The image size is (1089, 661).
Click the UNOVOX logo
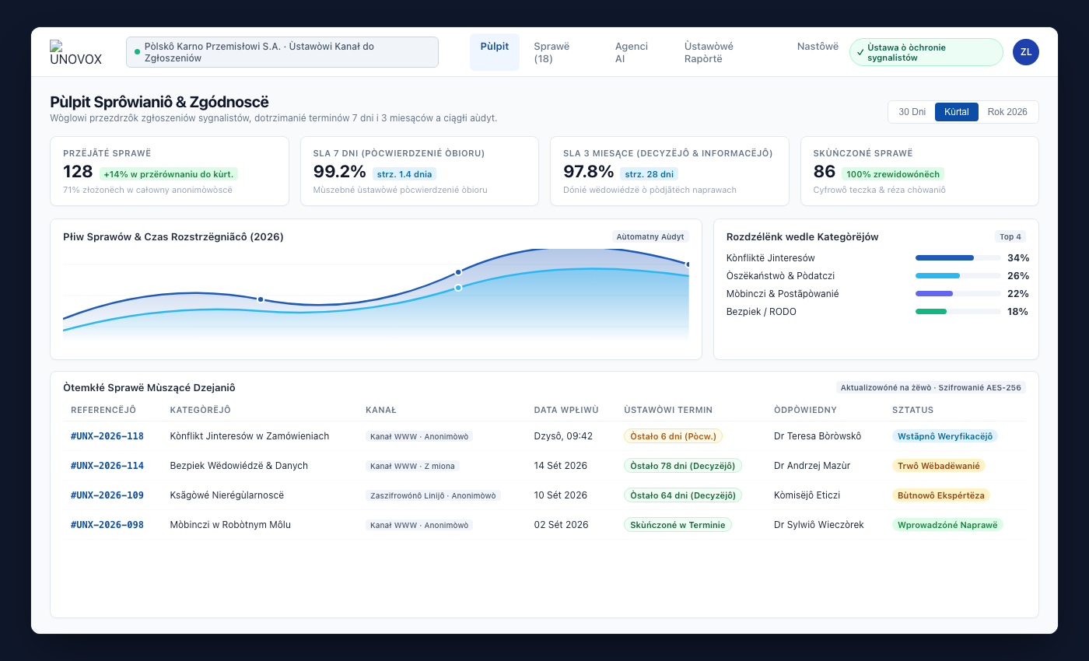click(x=76, y=52)
